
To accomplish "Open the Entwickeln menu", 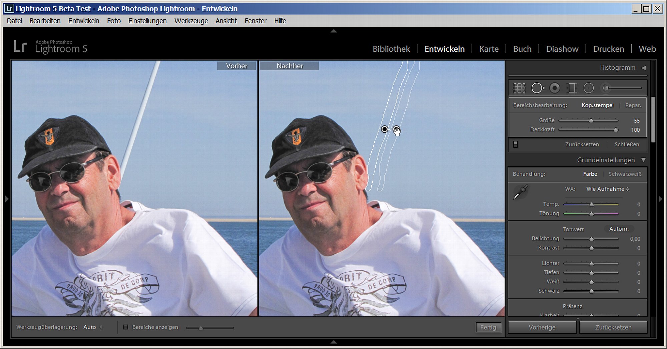I will click(x=84, y=21).
